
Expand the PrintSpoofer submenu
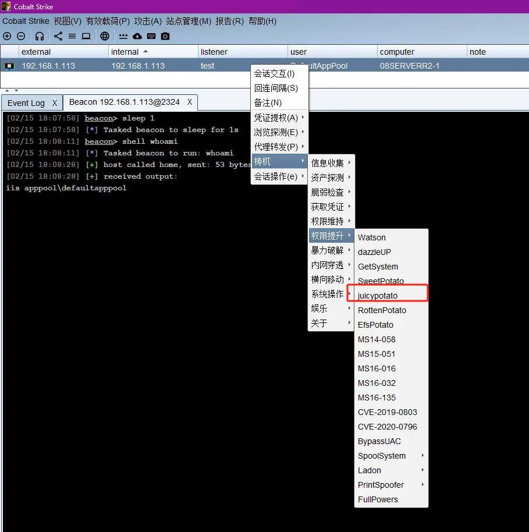[391, 485]
